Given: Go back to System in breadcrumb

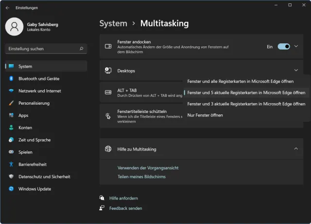Looking at the screenshot, I should point(113,23).
